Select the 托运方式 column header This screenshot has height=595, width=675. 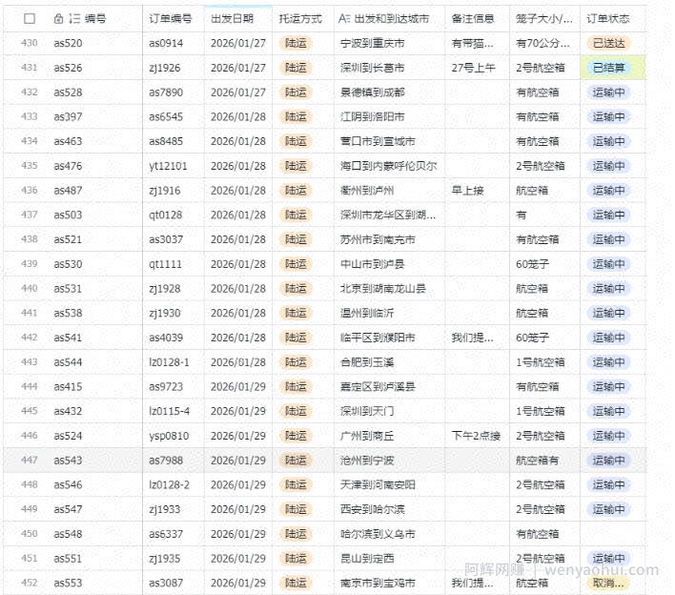pyautogui.click(x=300, y=18)
